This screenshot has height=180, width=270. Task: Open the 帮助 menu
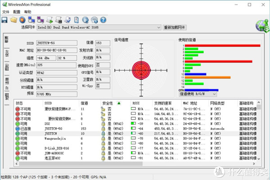pos(28,12)
